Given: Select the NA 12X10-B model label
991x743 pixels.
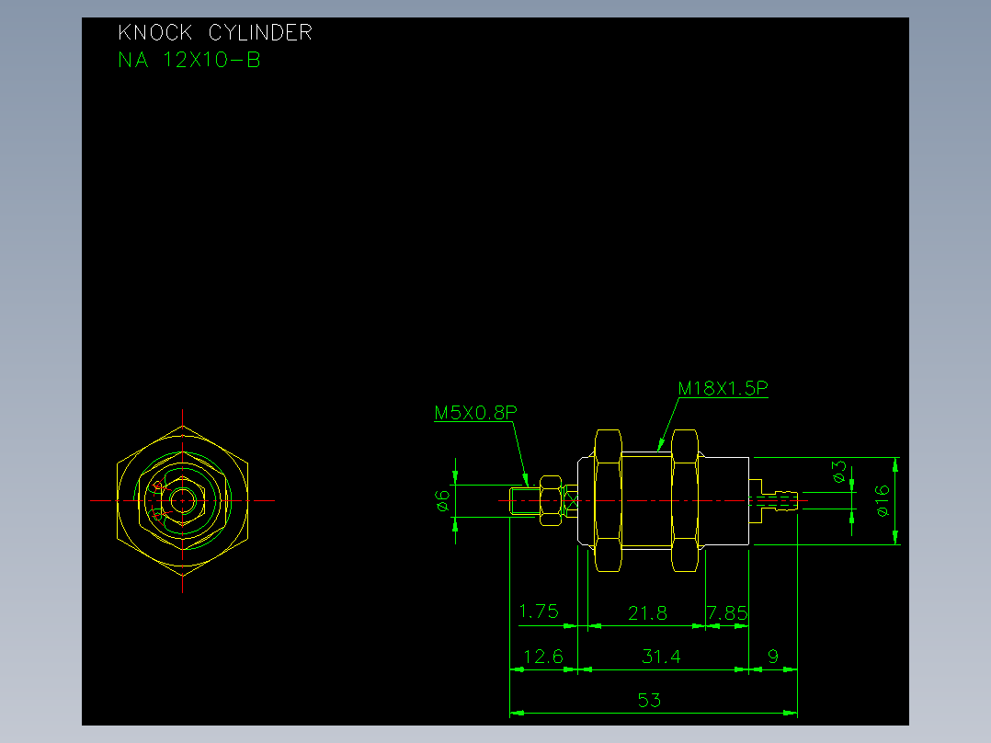Looking at the screenshot, I should pos(189,60).
